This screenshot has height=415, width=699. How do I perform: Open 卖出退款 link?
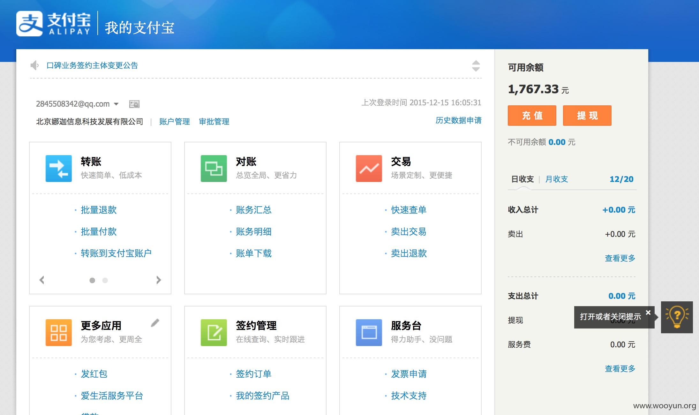click(409, 253)
